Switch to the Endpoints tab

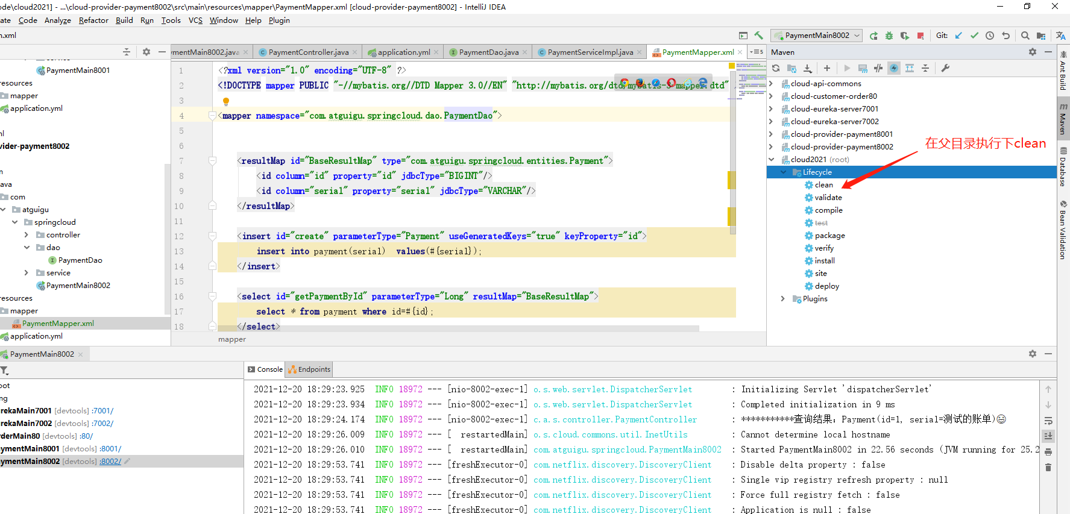tap(309, 369)
